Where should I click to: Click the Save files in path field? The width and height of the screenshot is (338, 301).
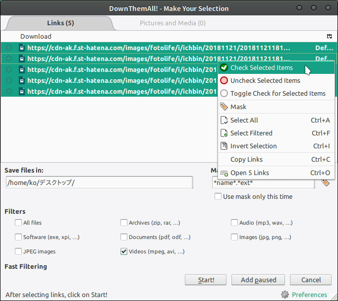point(100,182)
